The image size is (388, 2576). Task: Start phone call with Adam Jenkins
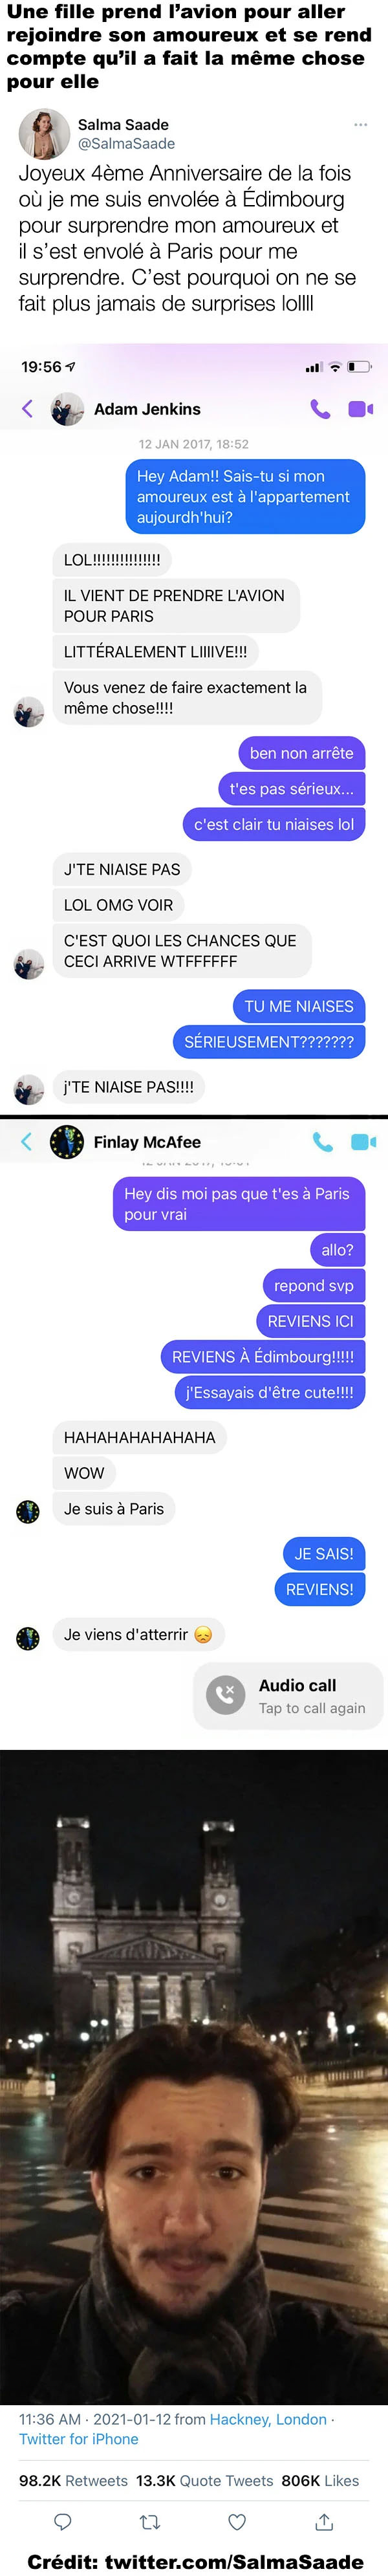click(320, 408)
